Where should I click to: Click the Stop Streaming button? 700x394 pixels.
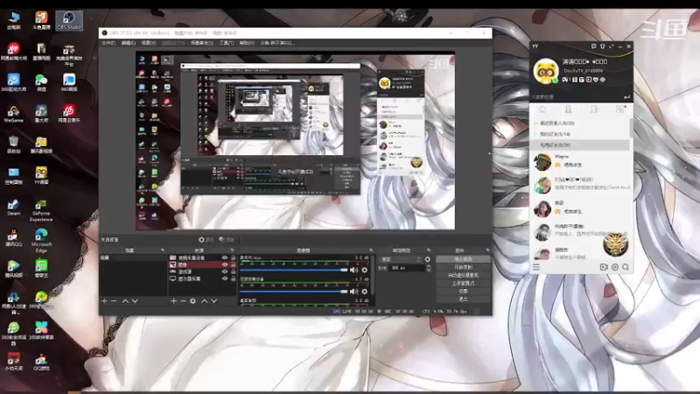pos(463,259)
